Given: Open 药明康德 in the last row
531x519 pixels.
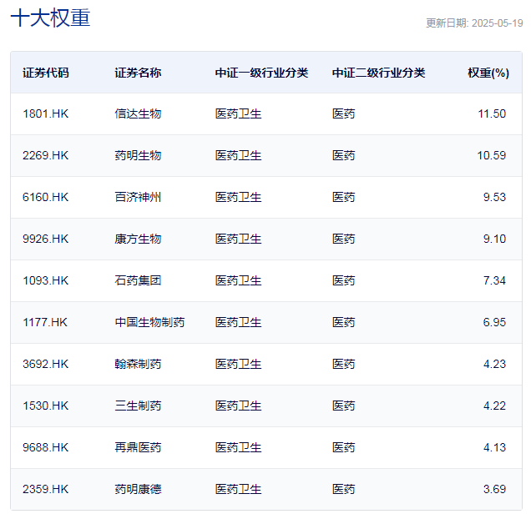Looking at the screenshot, I should (x=138, y=489).
